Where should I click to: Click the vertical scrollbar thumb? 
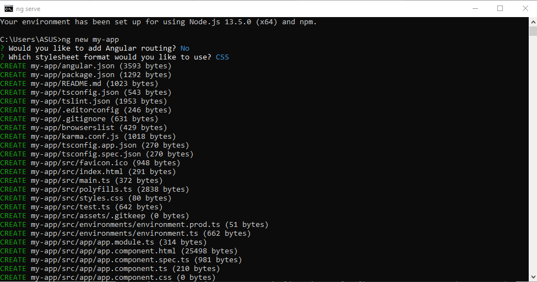point(533,31)
